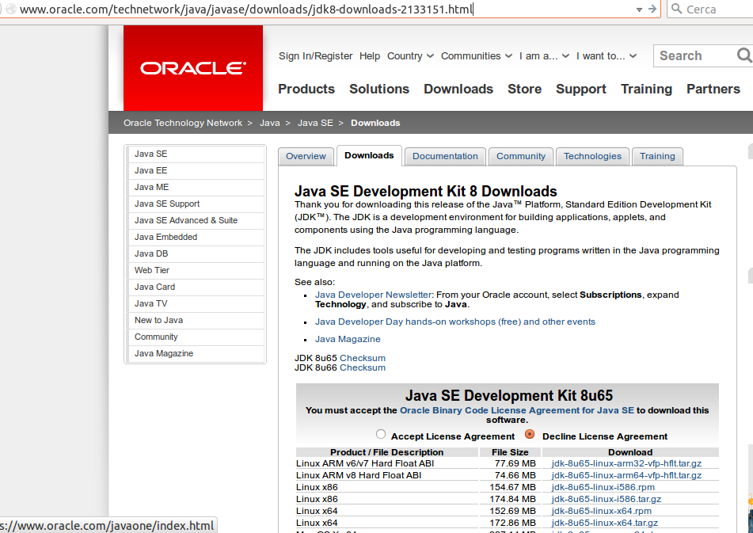Open Java DB in the sidebar
This screenshot has height=533, width=753.
pos(196,253)
